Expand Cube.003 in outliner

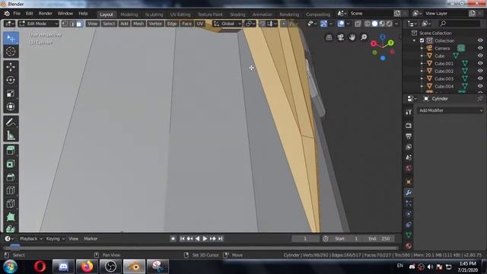[422, 78]
